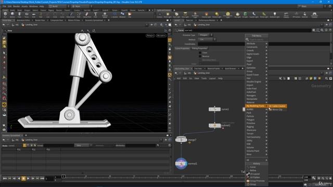Click the curve2 node name field
The image size is (333, 187).
point(248,30)
